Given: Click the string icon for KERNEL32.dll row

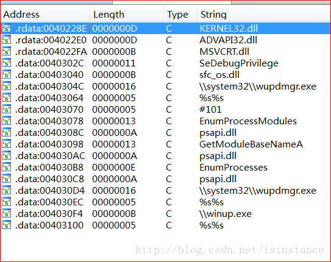Looking at the screenshot, I should tap(6, 28).
